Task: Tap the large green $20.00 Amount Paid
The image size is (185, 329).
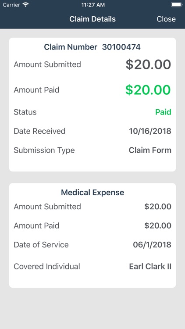Action: point(148,90)
